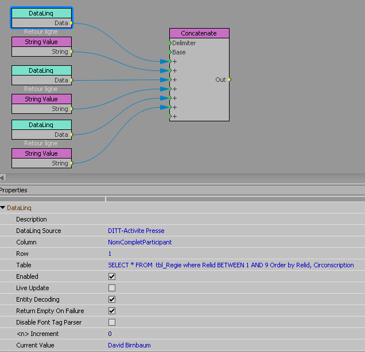Select the middle DataLinq node header
Viewport: 365px width, 352px height.
pos(41,70)
